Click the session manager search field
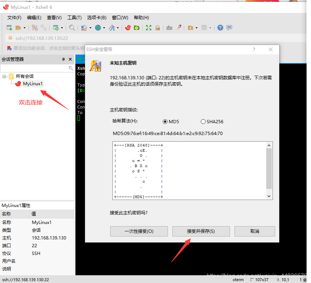The width and height of the screenshot is (311, 283). 35,68
